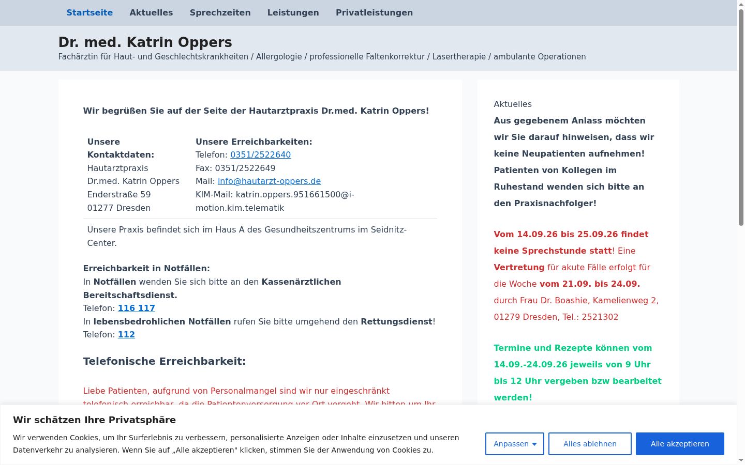Click the Aktuelles sidebar heading
This screenshot has height=465, width=745.
[x=513, y=104]
